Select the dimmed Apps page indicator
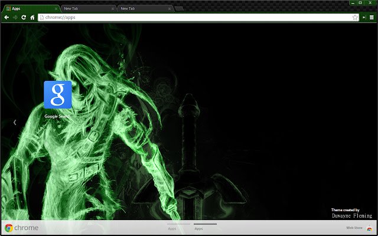 pos(178,227)
